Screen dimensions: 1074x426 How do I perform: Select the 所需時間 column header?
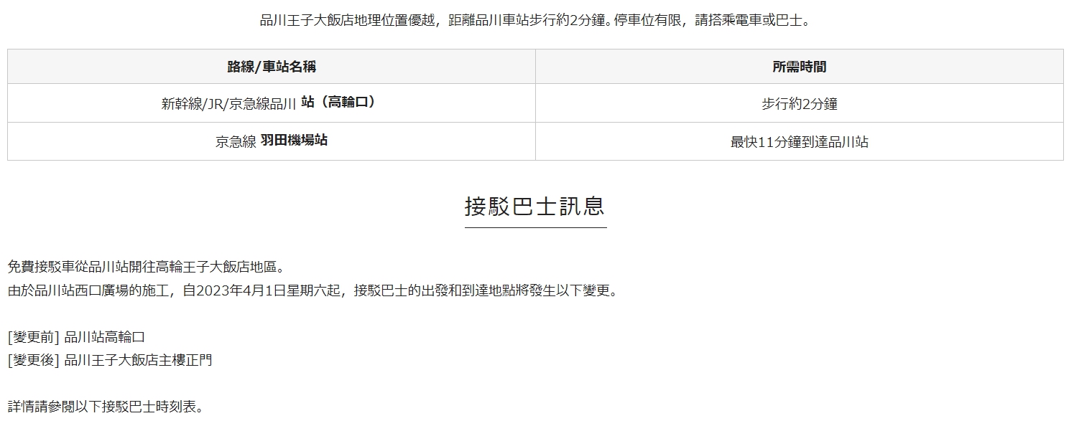[800, 67]
